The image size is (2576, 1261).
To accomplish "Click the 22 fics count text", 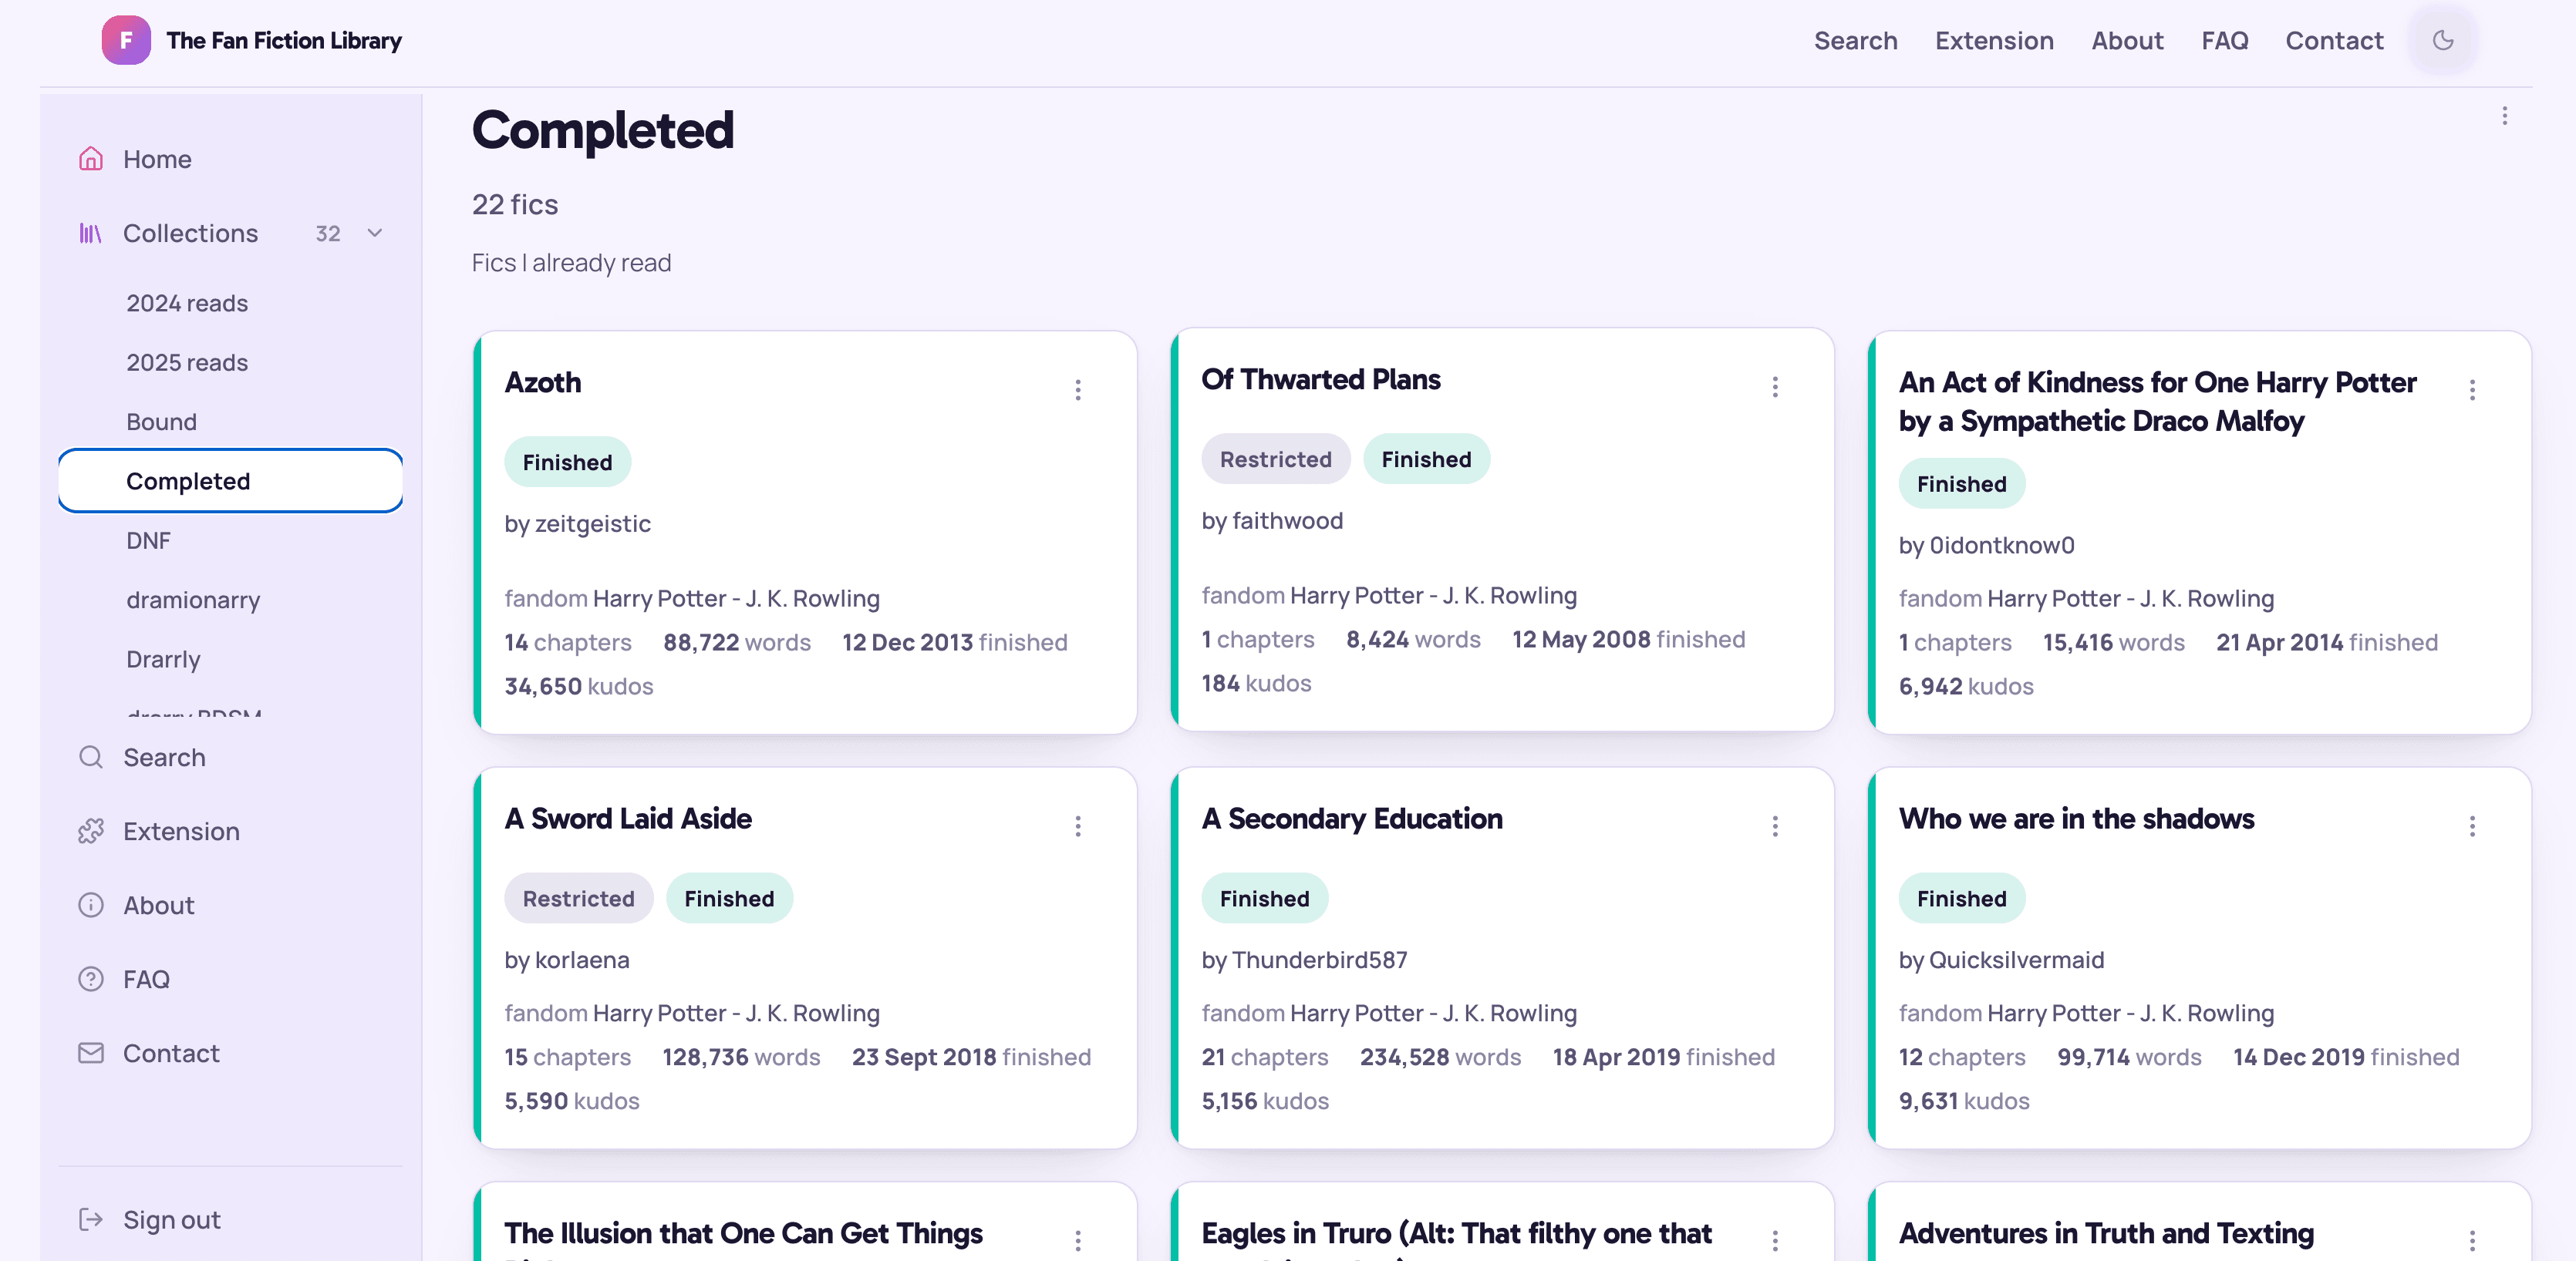I will point(514,203).
